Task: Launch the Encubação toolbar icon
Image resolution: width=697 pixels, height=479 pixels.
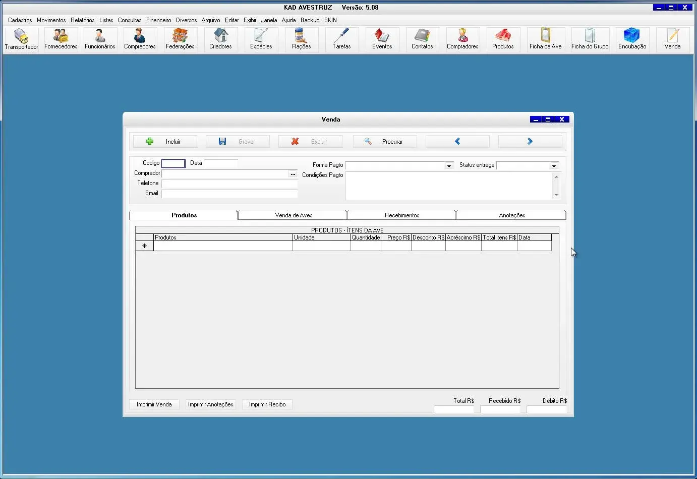Action: point(632,39)
